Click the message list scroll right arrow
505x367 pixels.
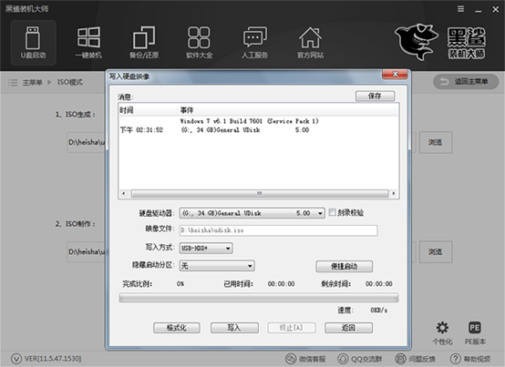(x=394, y=193)
